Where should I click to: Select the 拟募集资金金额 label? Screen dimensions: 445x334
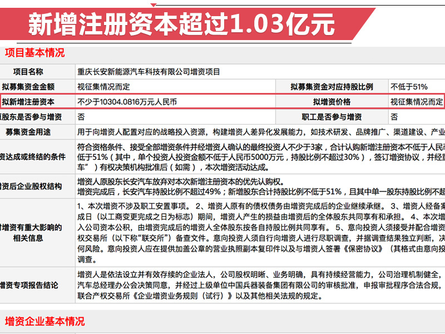click(x=28, y=87)
